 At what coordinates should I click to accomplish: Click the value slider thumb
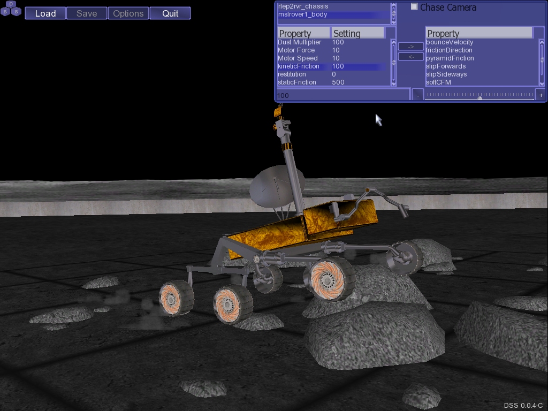tap(480, 98)
